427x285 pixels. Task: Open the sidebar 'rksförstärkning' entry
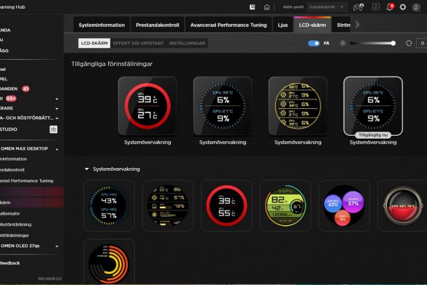16,224
